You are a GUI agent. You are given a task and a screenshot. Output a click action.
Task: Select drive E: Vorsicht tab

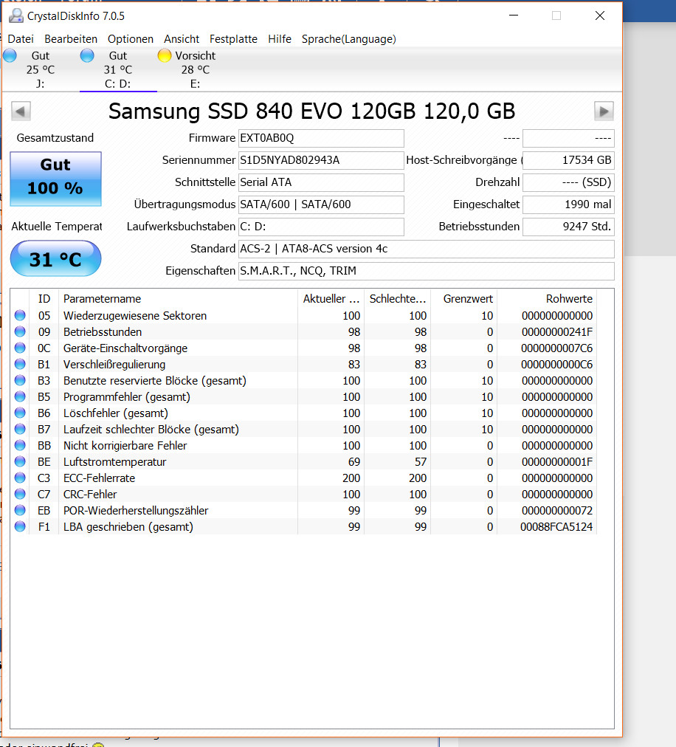(196, 69)
